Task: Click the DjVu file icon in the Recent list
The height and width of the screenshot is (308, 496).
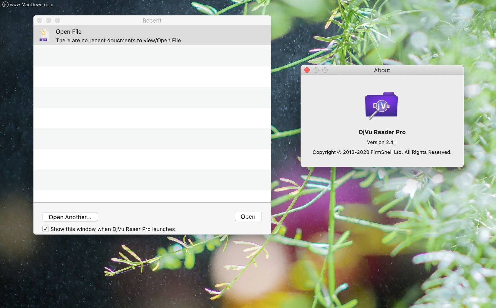Action: [43, 35]
